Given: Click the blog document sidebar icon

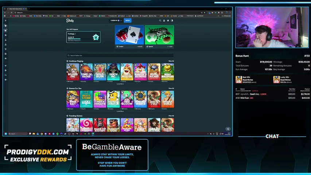Looking at the screenshot, I should 5,54.
